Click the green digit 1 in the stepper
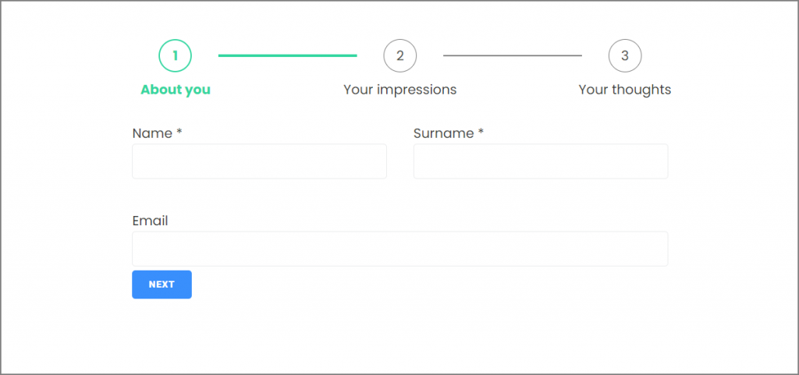 (x=176, y=55)
